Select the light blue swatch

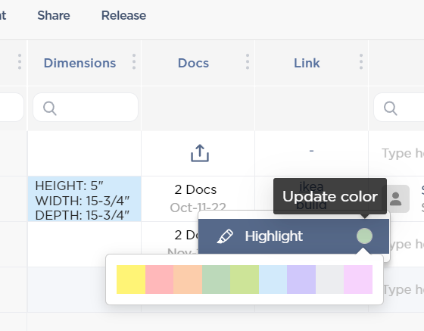point(273,279)
